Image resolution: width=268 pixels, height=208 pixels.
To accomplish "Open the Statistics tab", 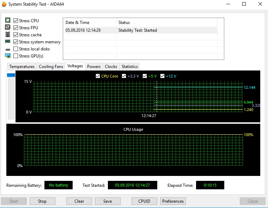I will pos(130,67).
